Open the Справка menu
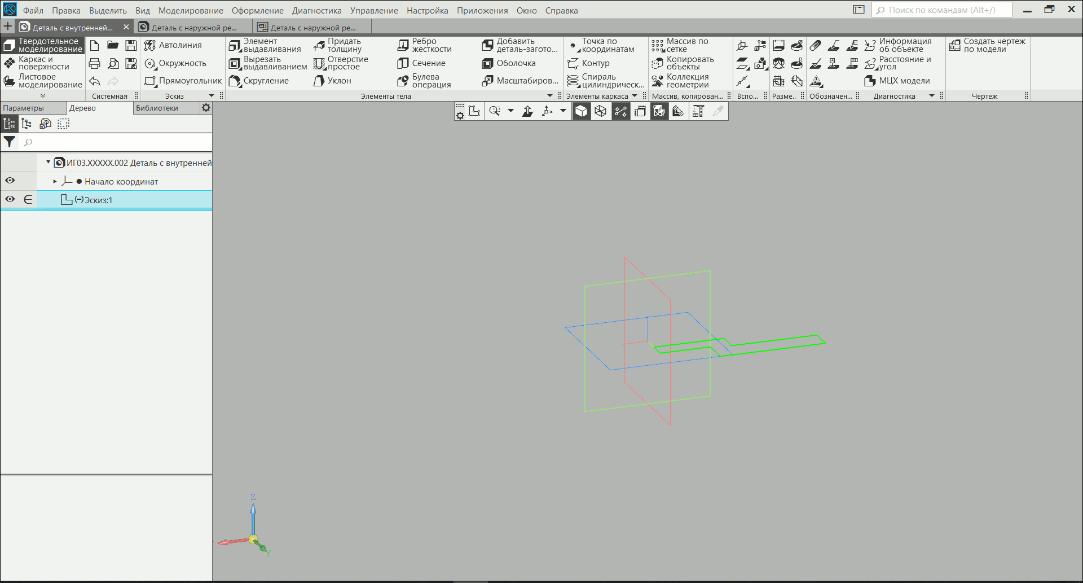 pos(561,10)
